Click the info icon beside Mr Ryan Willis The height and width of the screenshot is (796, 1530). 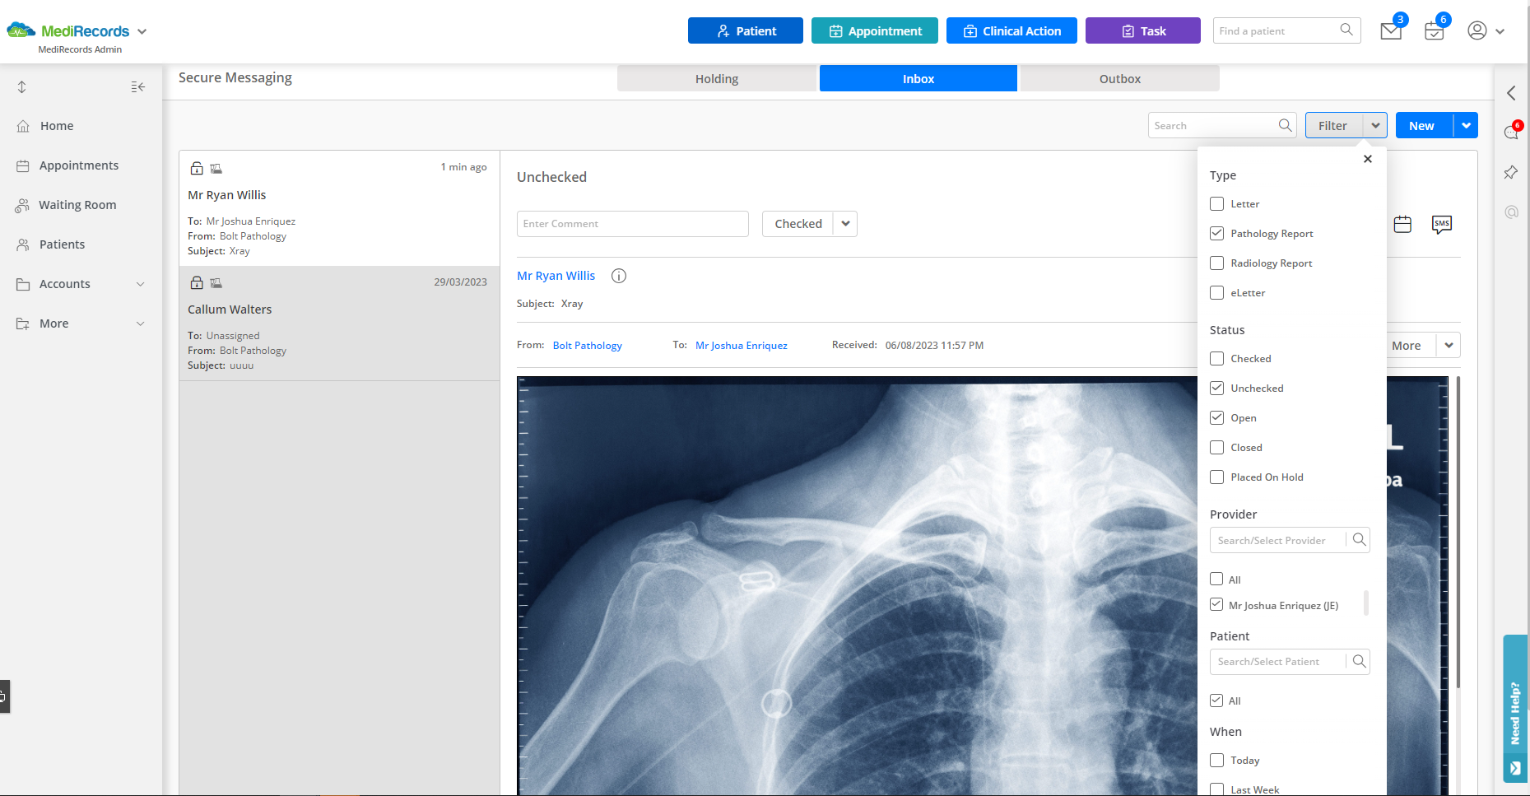coord(619,276)
